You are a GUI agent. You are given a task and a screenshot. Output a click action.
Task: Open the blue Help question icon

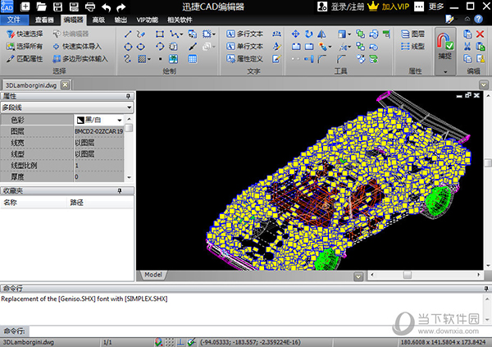478,19
